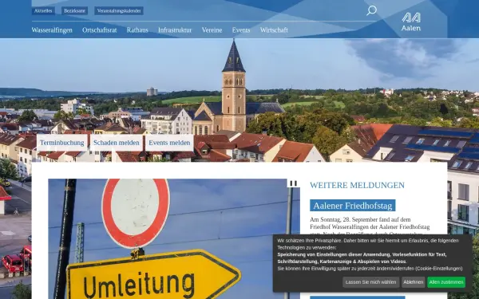This screenshot has width=479, height=299.
Task: Open the Wasseralfingen menu
Action: 52,30
